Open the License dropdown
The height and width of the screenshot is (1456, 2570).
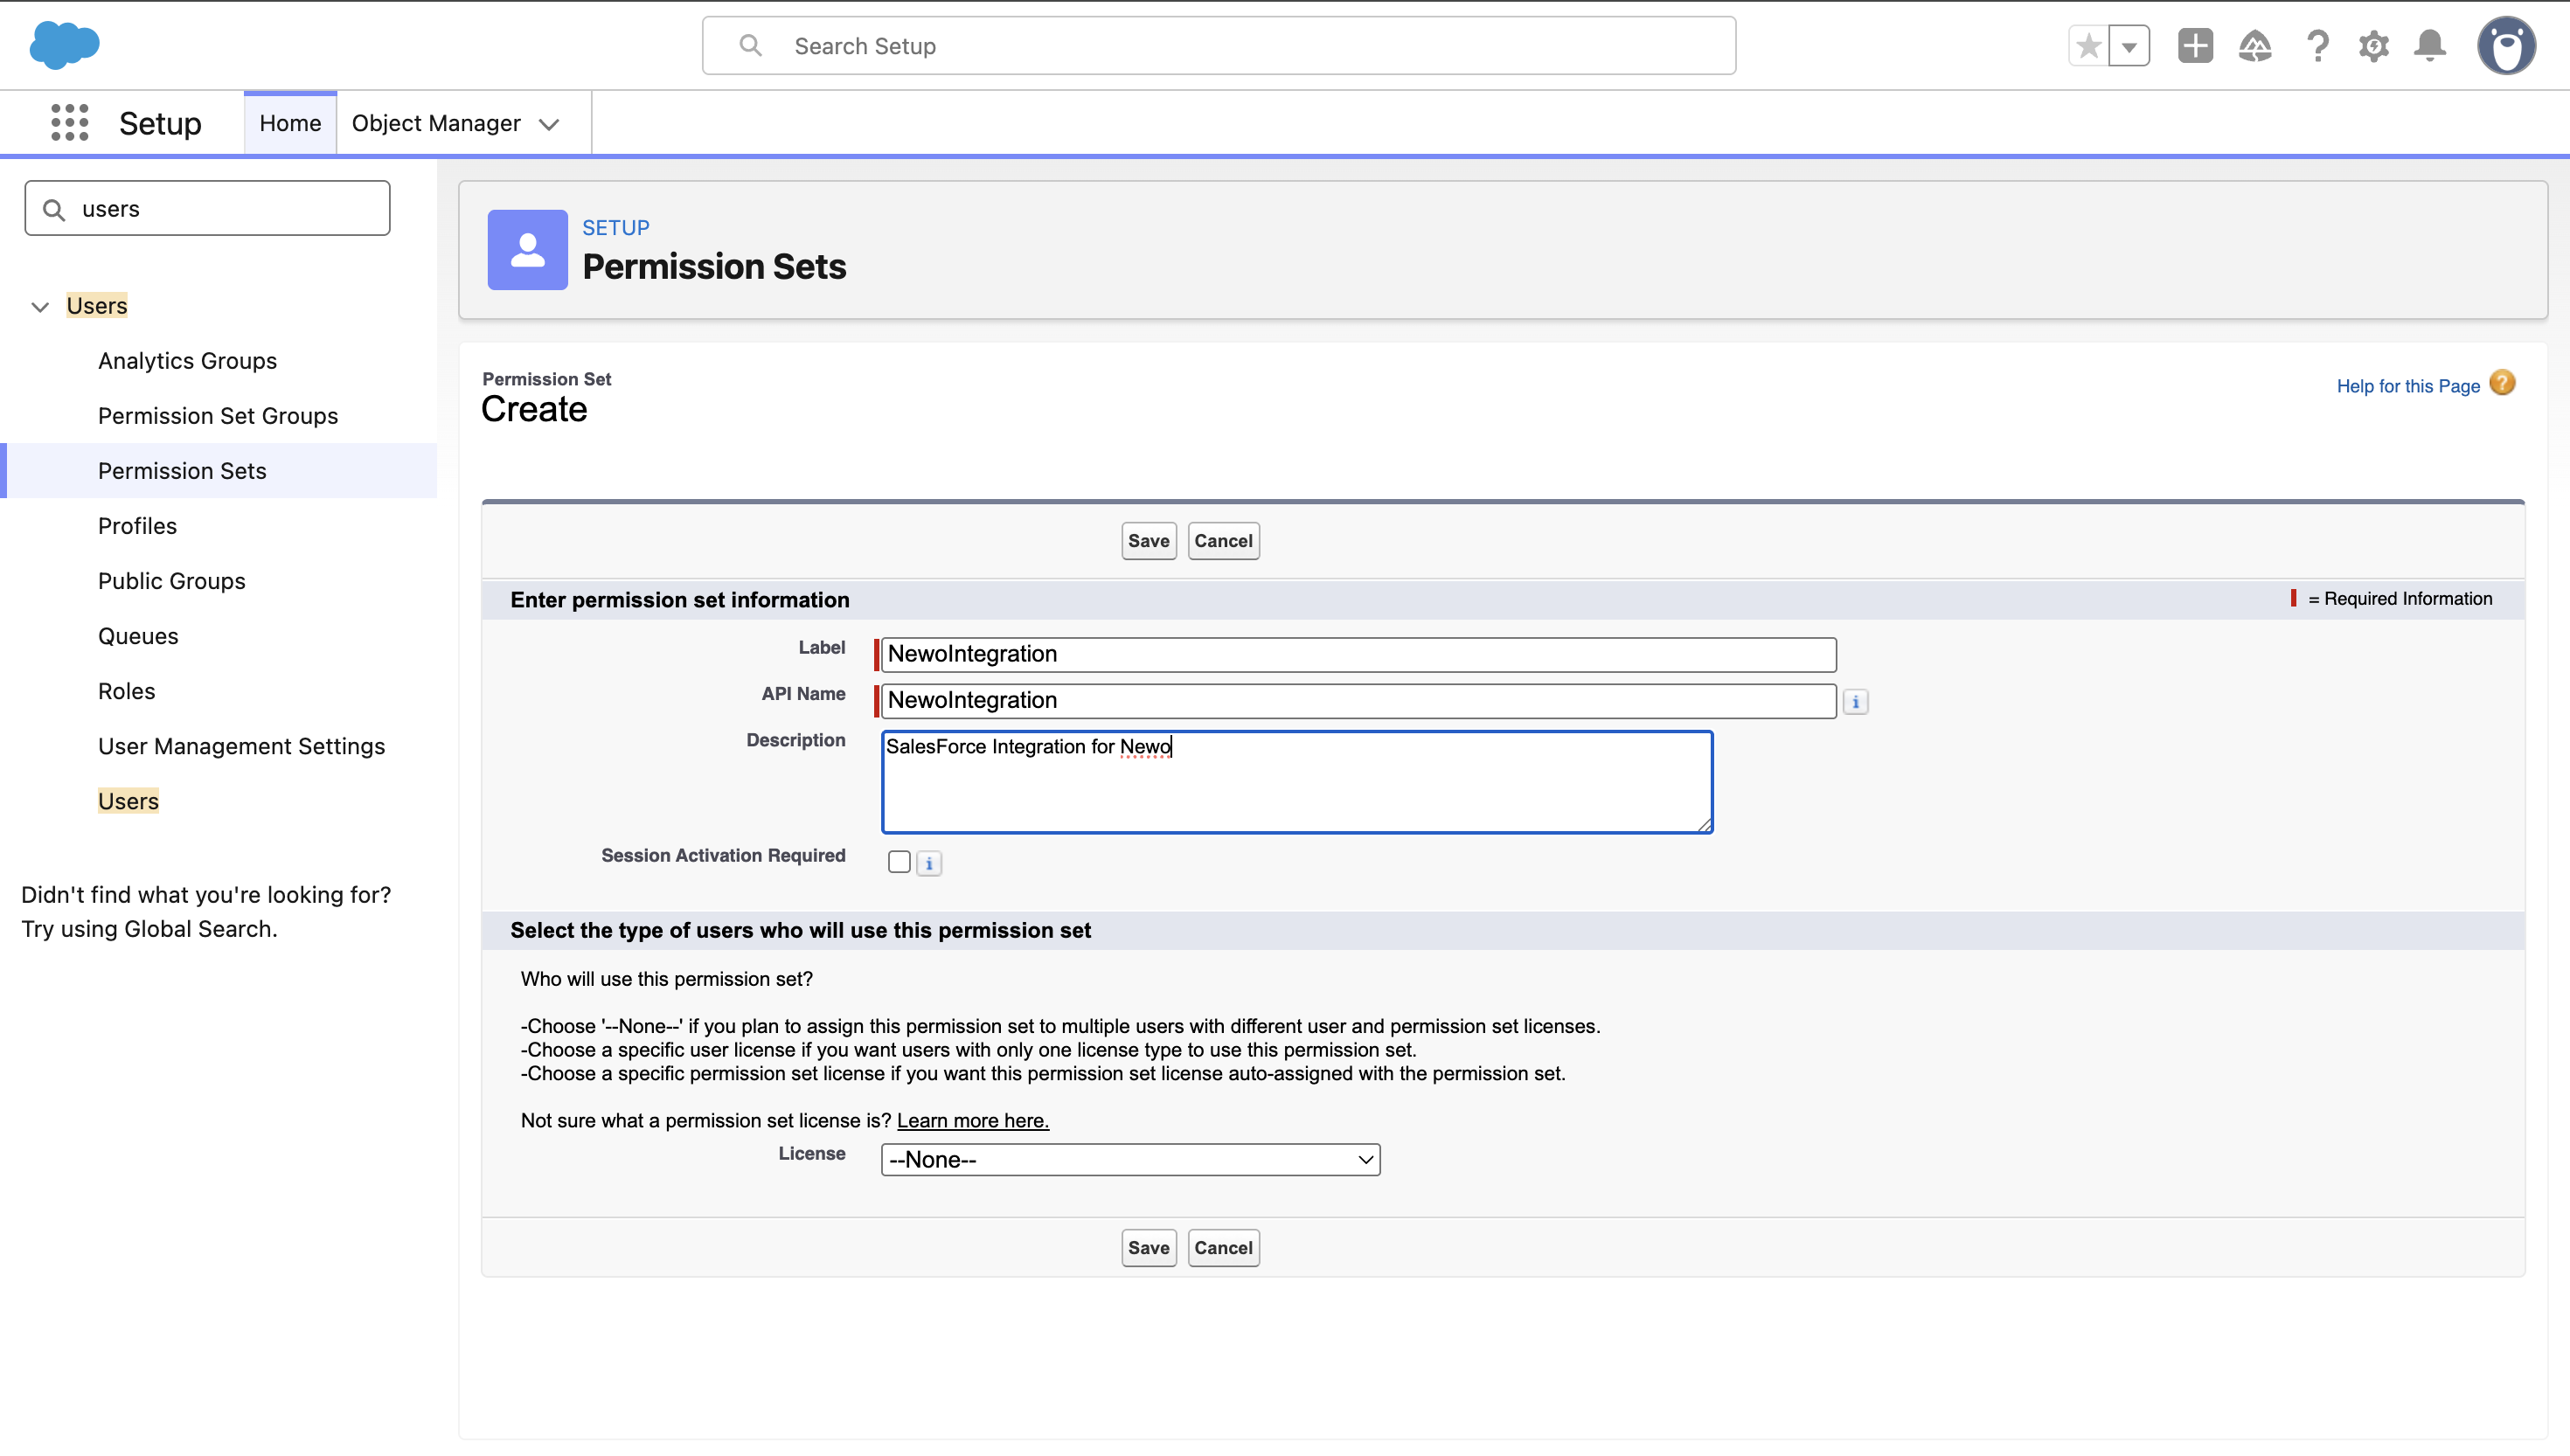(1130, 1159)
